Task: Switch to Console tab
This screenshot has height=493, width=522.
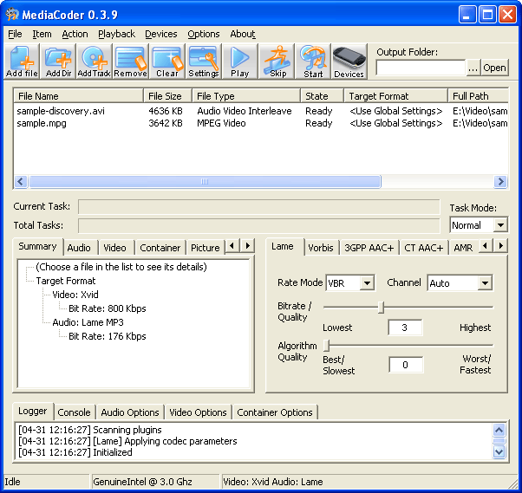Action: (74, 412)
